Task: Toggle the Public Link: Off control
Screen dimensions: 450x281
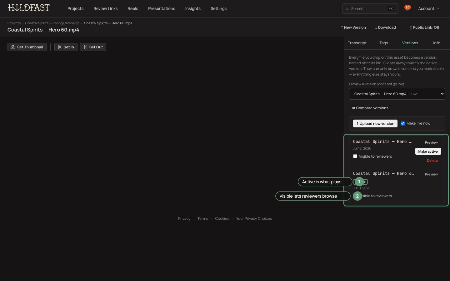Action: pos(424,27)
